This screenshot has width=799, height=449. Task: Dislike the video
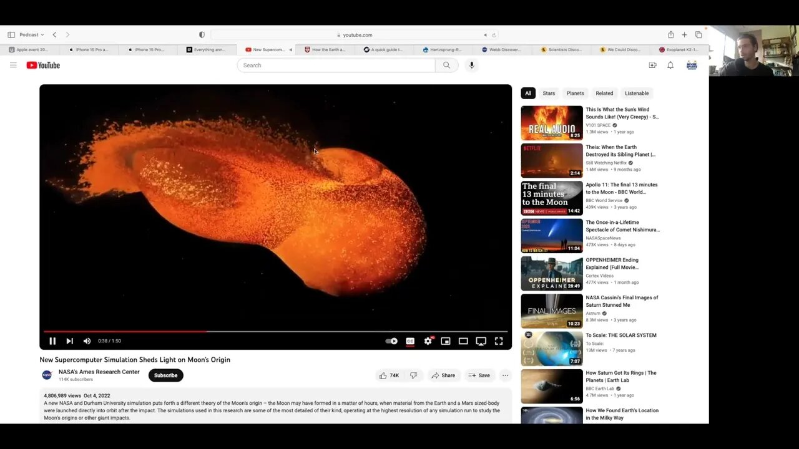coord(413,375)
